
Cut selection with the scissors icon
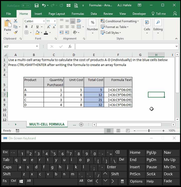pos(16,21)
